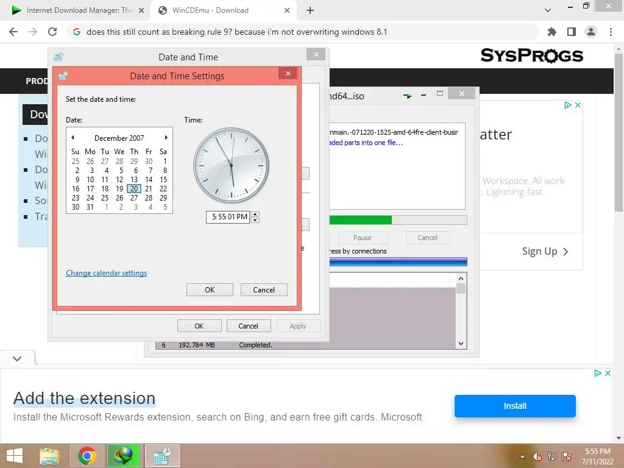Image resolution: width=624 pixels, height=468 pixels.
Task: Minimize the IDM download window
Action: pos(424,94)
